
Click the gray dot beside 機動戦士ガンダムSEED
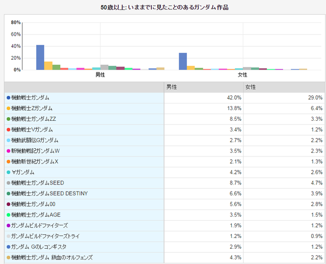tap(8, 182)
